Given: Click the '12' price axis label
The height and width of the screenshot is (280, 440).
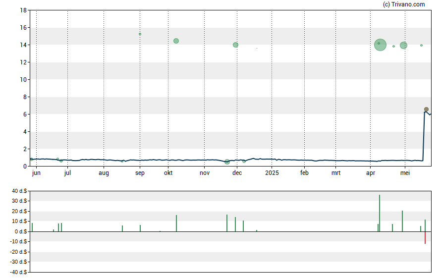Looking at the screenshot, I should pyautogui.click(x=23, y=62).
